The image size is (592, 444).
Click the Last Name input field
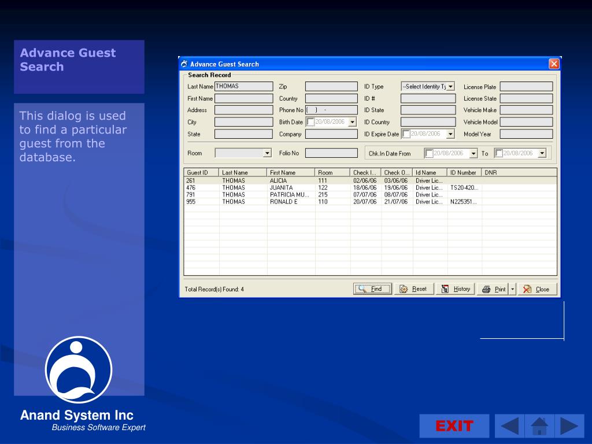click(x=243, y=87)
